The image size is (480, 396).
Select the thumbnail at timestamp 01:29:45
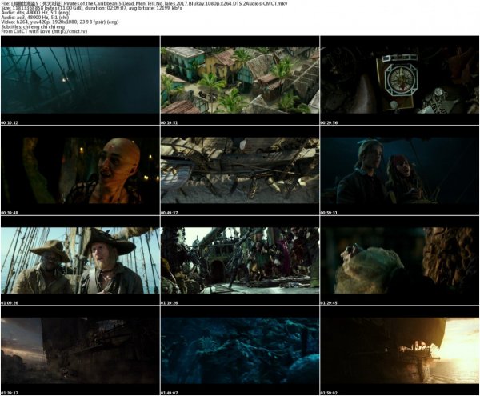399,262
